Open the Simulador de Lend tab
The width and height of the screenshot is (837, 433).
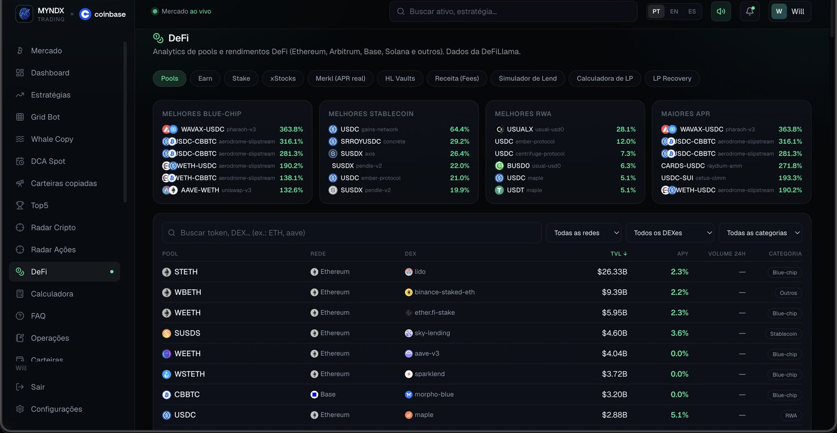coord(528,79)
